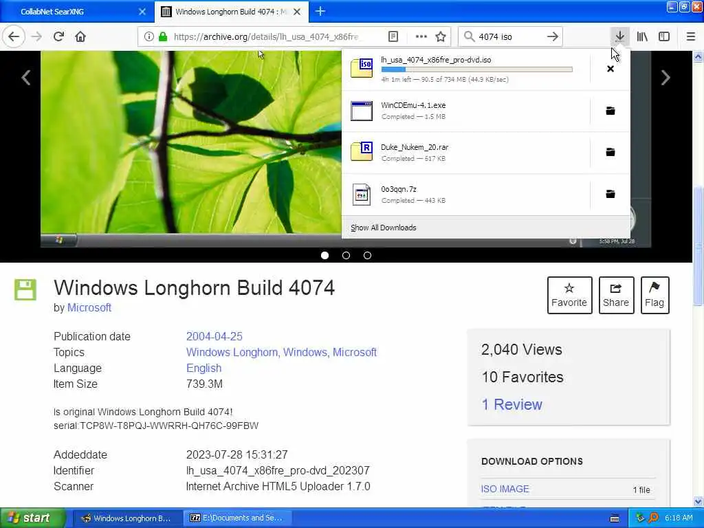The image size is (704, 528).
Task: Click the Duke_Nukem rar archive icon
Action: [362, 152]
